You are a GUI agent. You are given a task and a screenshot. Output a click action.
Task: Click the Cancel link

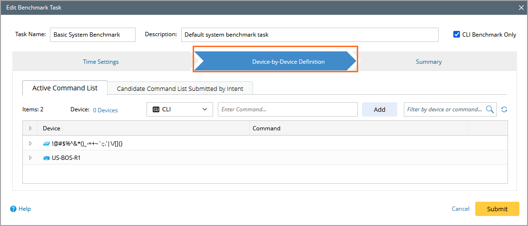pos(460,209)
